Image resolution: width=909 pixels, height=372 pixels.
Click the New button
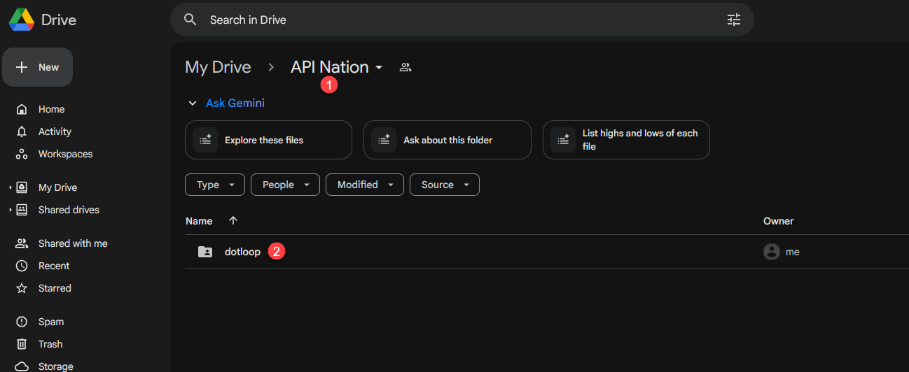38,67
